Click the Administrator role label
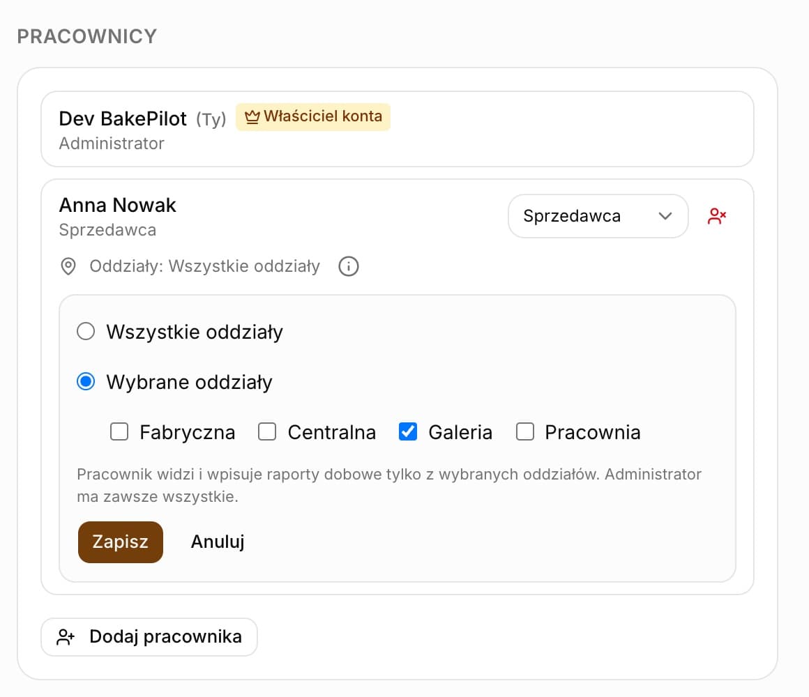This screenshot has width=809, height=697. (x=112, y=144)
